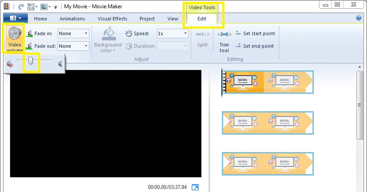Open the blue Movie Maker file menu
Viewport: 367px width, 192px height.
point(15,19)
